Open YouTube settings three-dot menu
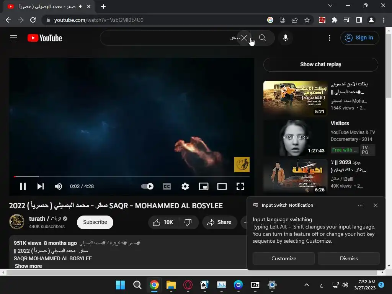 click(330, 38)
